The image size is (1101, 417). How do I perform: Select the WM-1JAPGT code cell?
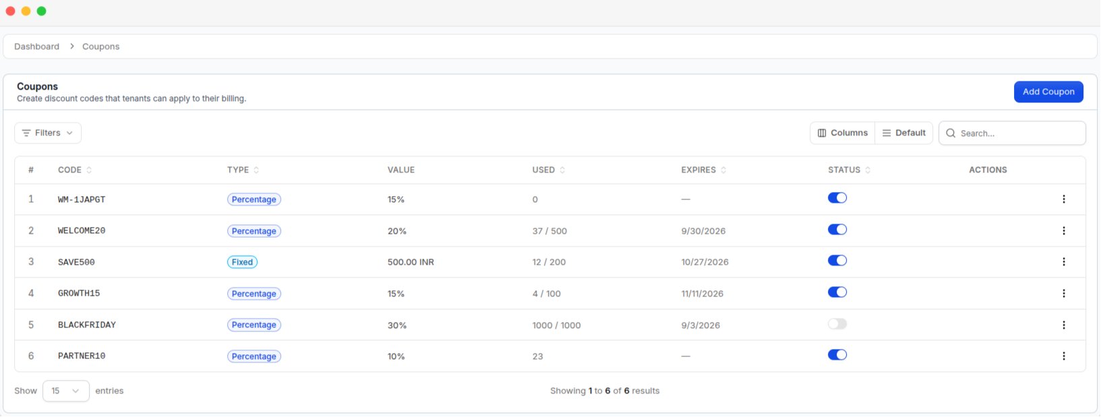[x=82, y=199]
